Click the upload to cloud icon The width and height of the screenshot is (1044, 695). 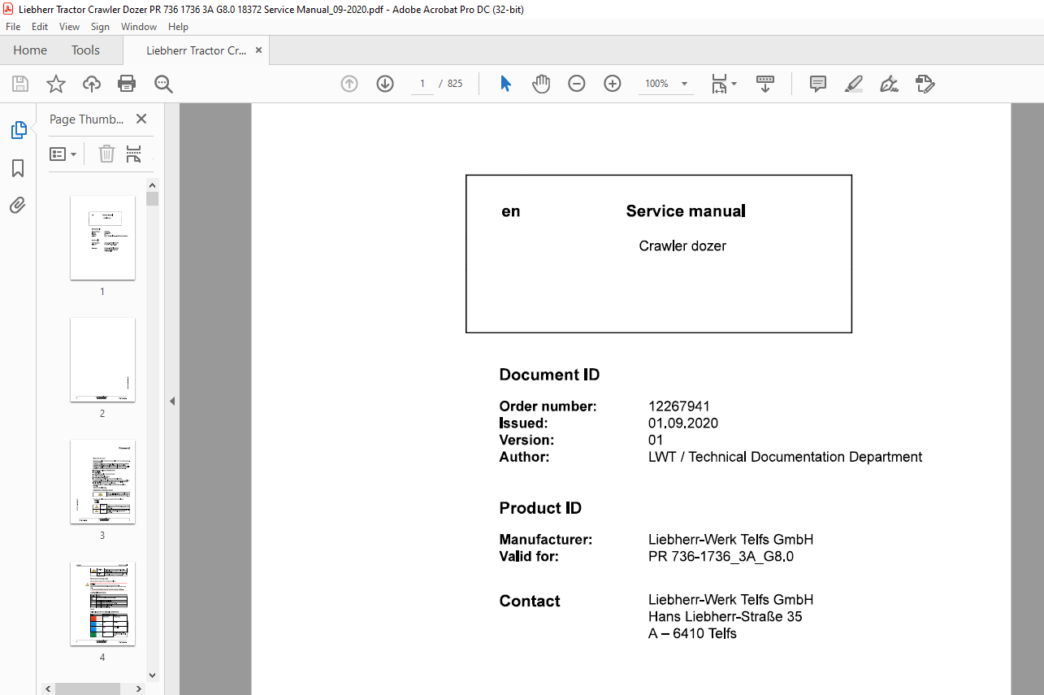click(x=92, y=84)
